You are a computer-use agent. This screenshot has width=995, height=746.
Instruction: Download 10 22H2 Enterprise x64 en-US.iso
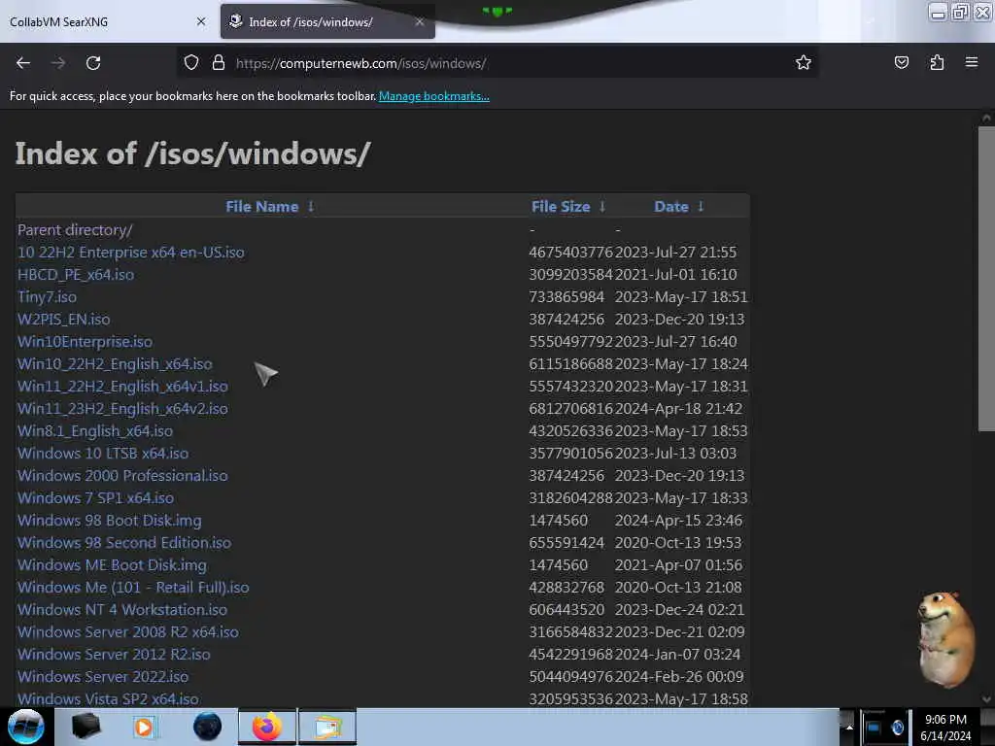pos(131,252)
